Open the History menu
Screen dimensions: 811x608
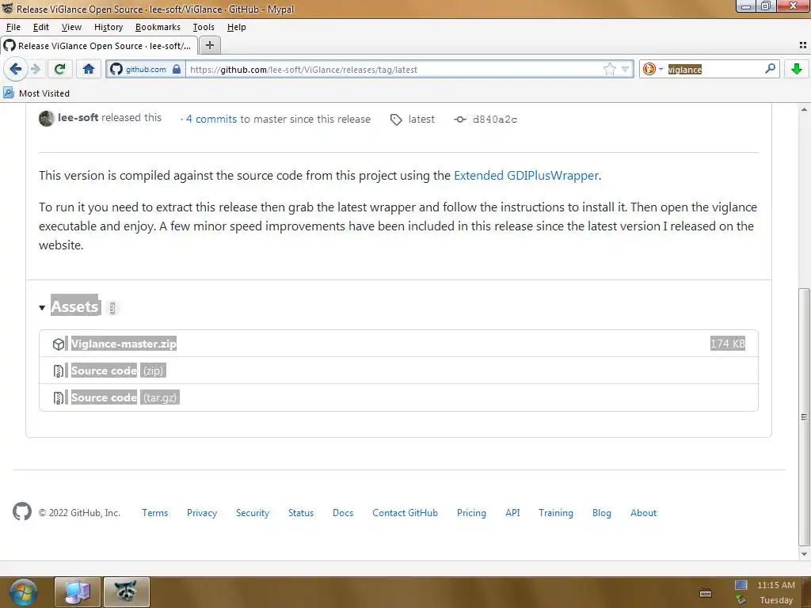click(108, 27)
